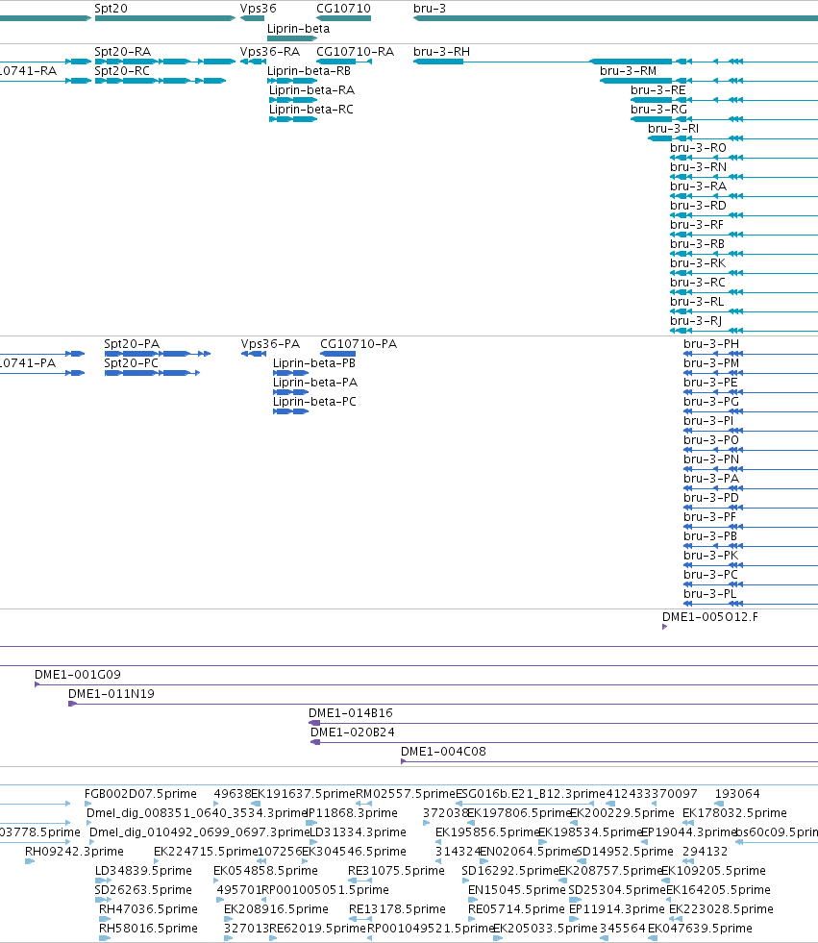Select EST EK208916.5prime
Viewport: 818px width, 943px height.
coord(276,909)
